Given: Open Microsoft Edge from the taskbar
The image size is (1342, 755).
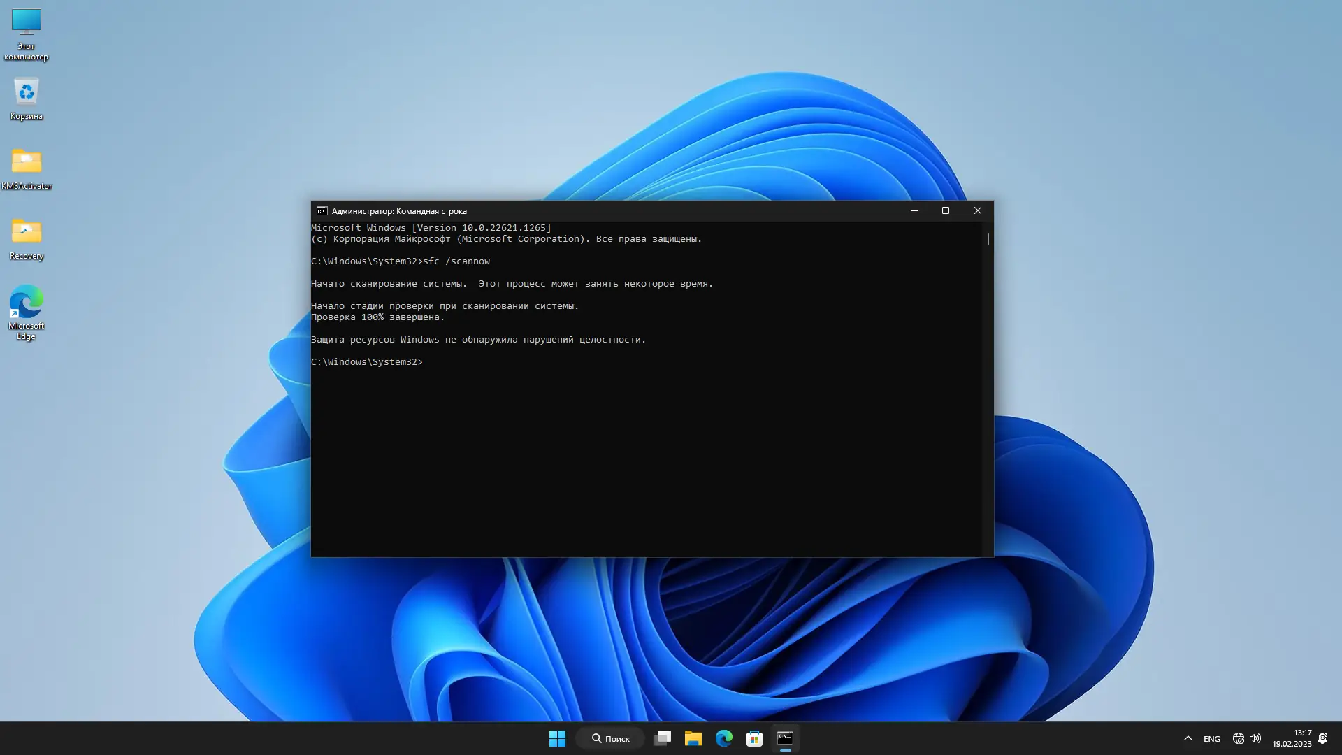Looking at the screenshot, I should 723,738.
